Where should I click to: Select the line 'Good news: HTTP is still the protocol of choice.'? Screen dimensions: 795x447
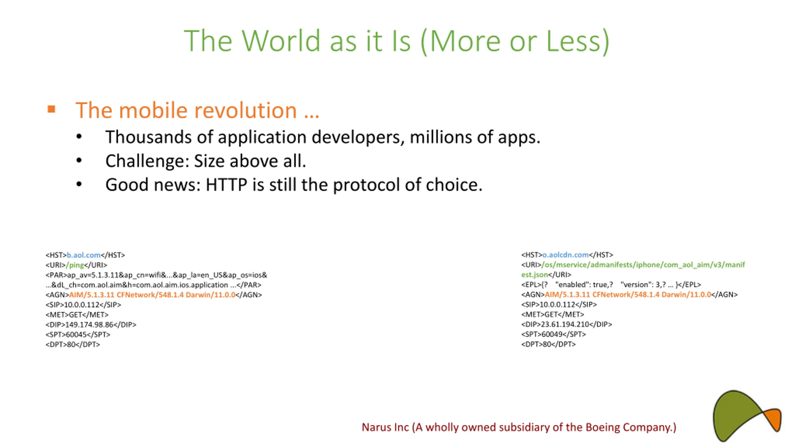[x=294, y=185]
